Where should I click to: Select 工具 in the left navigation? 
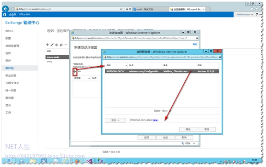point(8,113)
